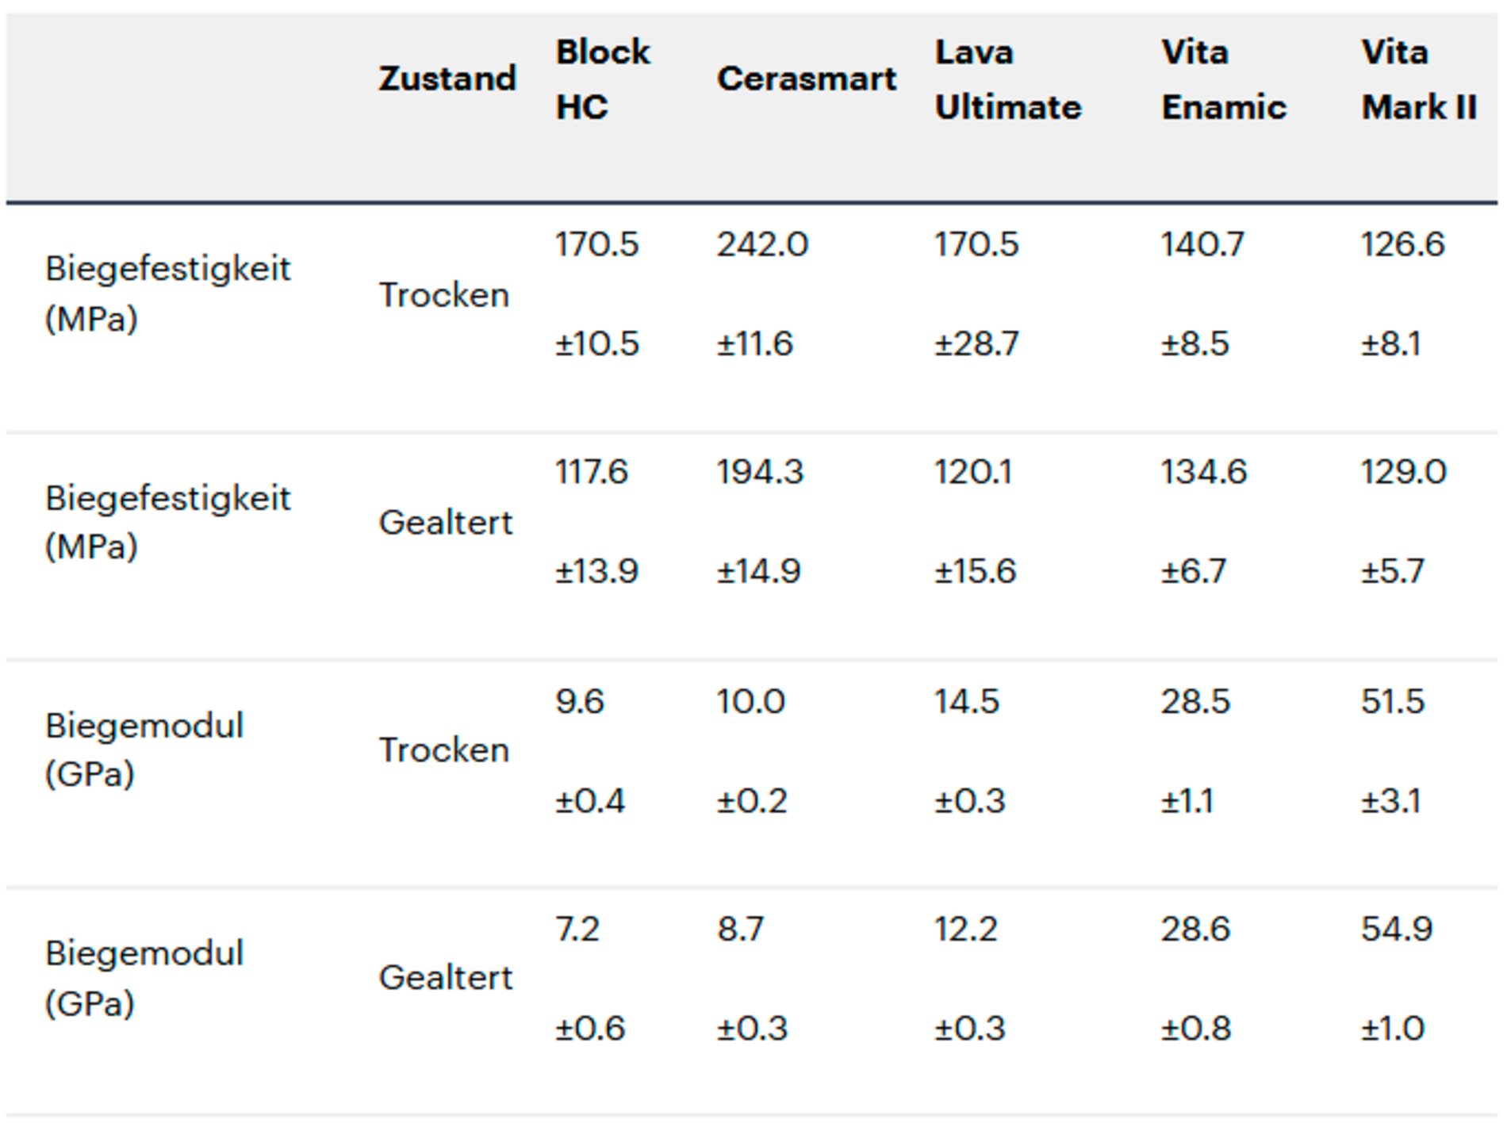1507x1131 pixels.
Task: Click the "Vita Enamic" column header
Action: point(1223,79)
